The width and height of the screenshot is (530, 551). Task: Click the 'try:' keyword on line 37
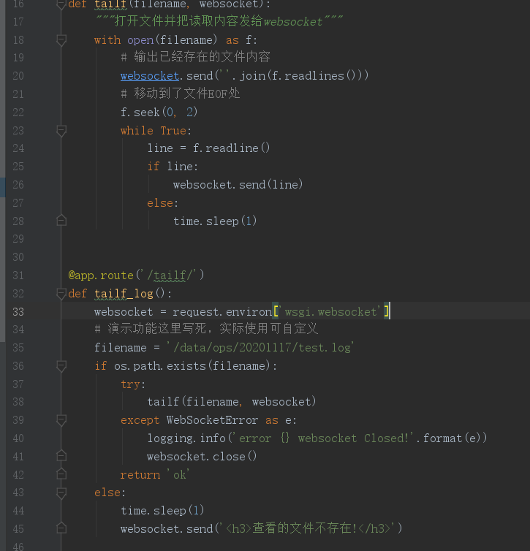pos(133,384)
